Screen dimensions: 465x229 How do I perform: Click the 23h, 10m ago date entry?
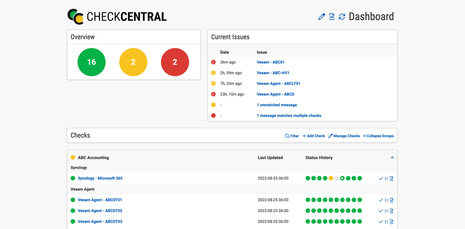[x=232, y=94]
